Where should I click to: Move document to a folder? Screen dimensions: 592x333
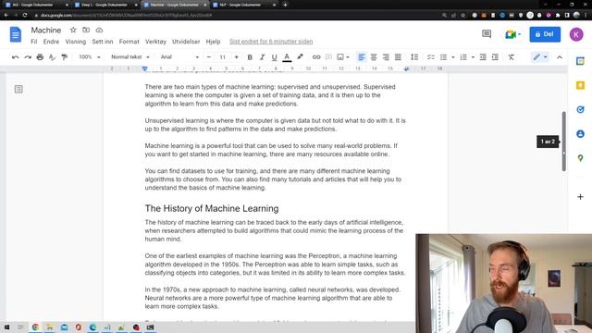86,30
